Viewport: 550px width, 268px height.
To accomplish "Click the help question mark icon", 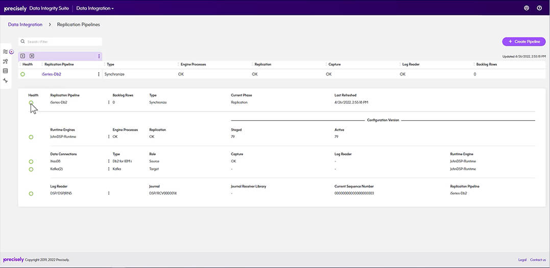I will coord(539,8).
